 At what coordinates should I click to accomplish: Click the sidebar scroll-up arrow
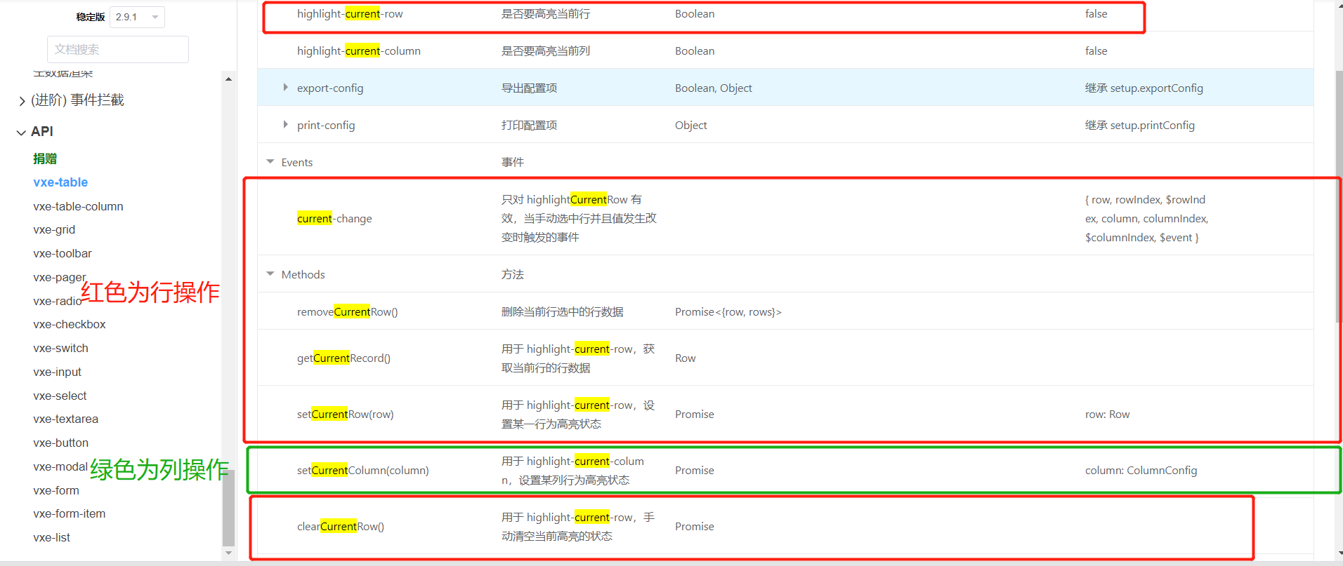point(228,79)
